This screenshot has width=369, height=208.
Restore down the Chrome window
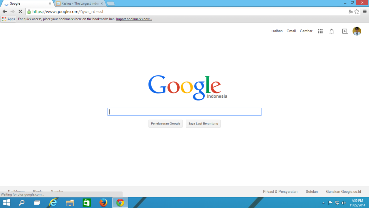click(x=352, y=3)
